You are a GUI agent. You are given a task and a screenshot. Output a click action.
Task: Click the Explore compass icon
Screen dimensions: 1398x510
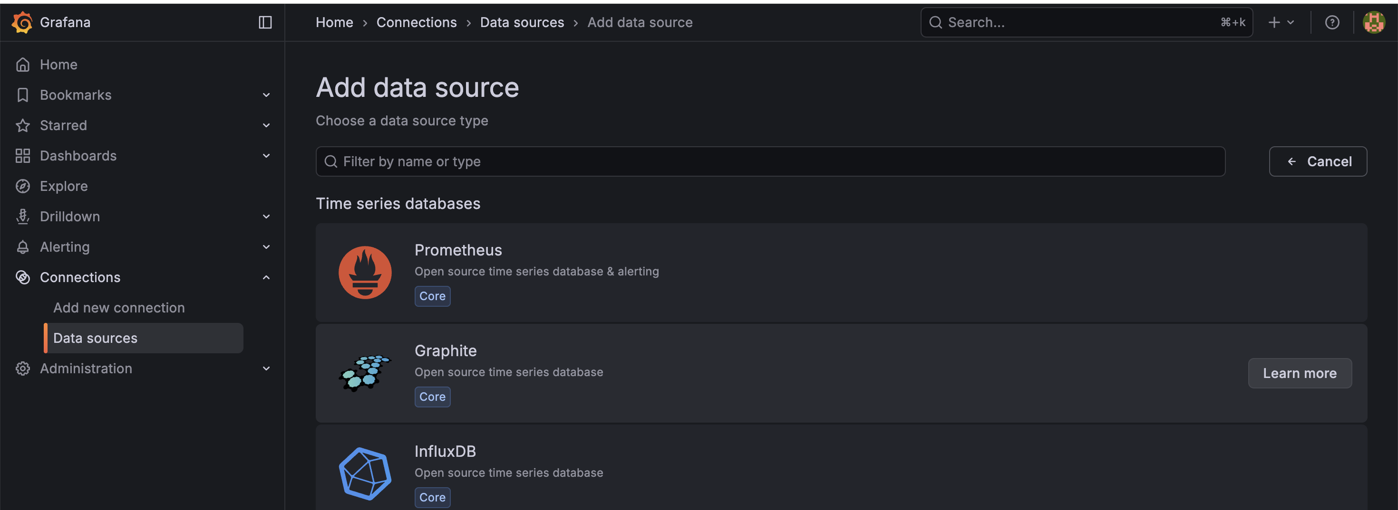click(22, 186)
